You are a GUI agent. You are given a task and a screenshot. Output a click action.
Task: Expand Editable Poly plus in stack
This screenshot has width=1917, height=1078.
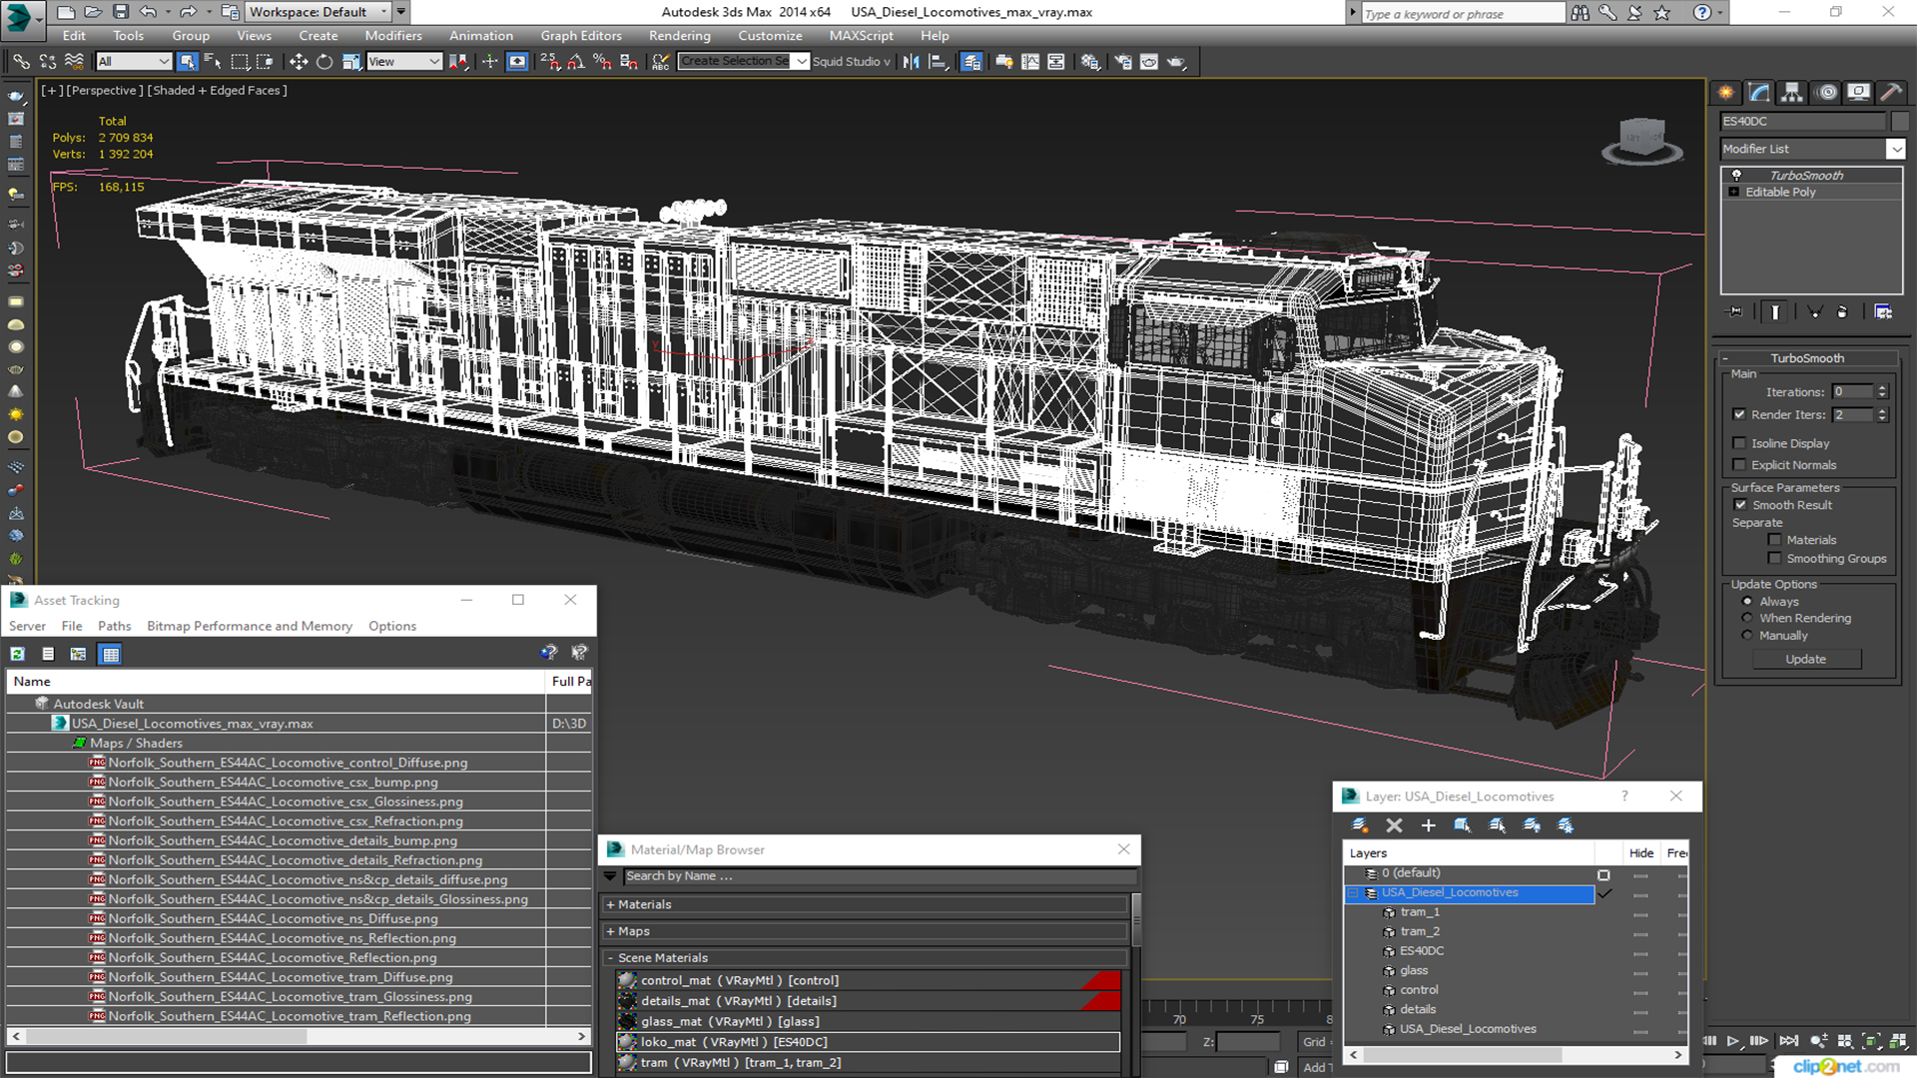(x=1734, y=192)
